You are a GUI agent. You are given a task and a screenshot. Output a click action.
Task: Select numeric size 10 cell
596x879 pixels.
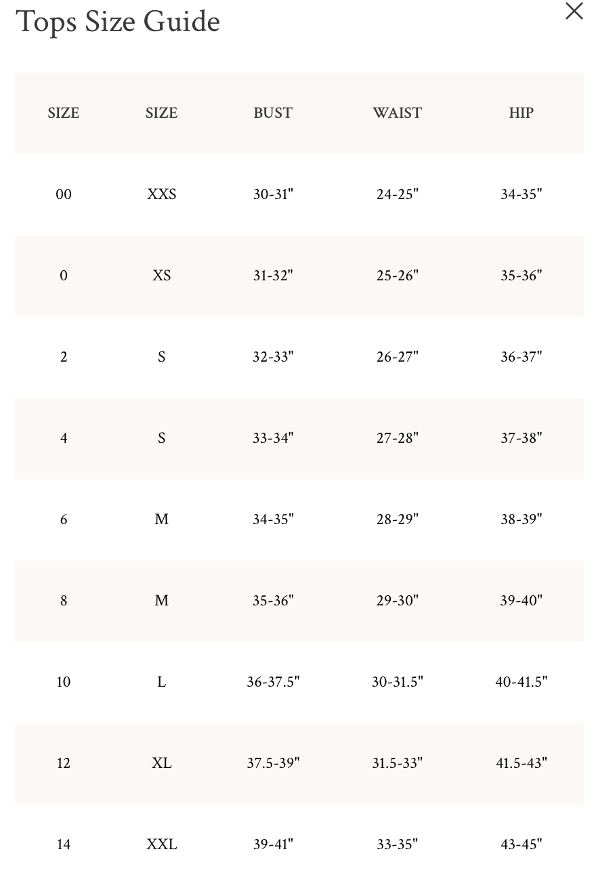[x=64, y=682]
